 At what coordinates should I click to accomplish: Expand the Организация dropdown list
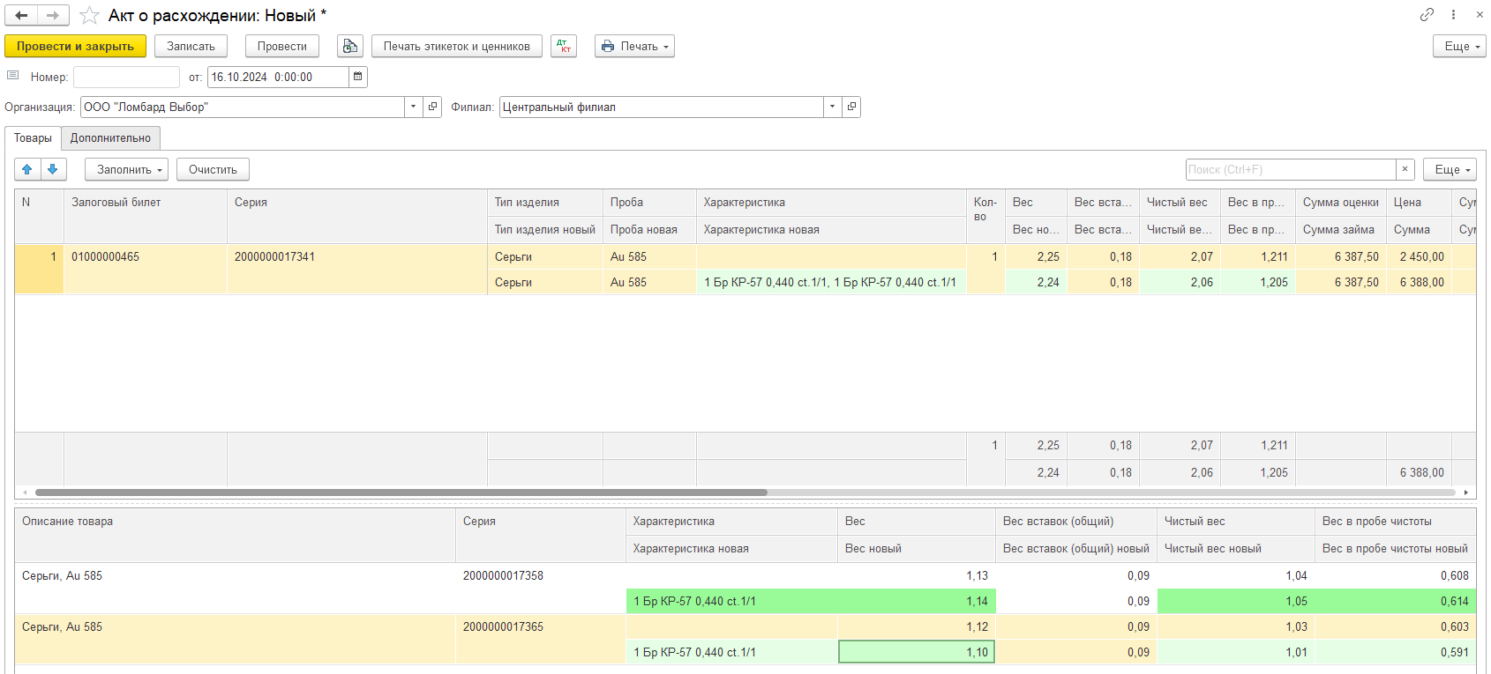pyautogui.click(x=414, y=107)
